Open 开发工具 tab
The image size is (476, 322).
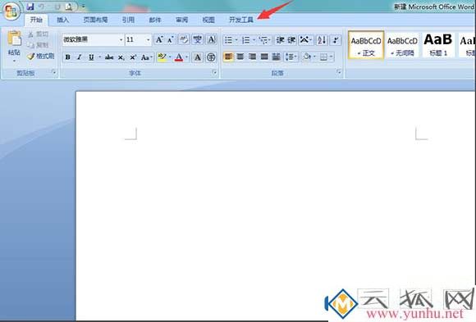click(241, 20)
